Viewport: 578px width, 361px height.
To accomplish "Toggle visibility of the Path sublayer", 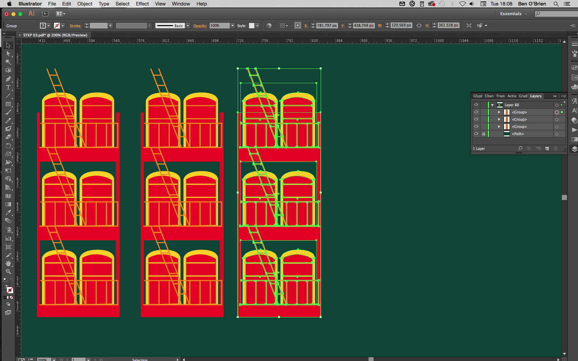I will [476, 134].
